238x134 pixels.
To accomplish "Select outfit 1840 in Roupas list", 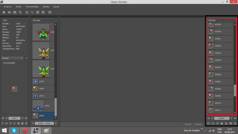I will (x=43, y=89).
